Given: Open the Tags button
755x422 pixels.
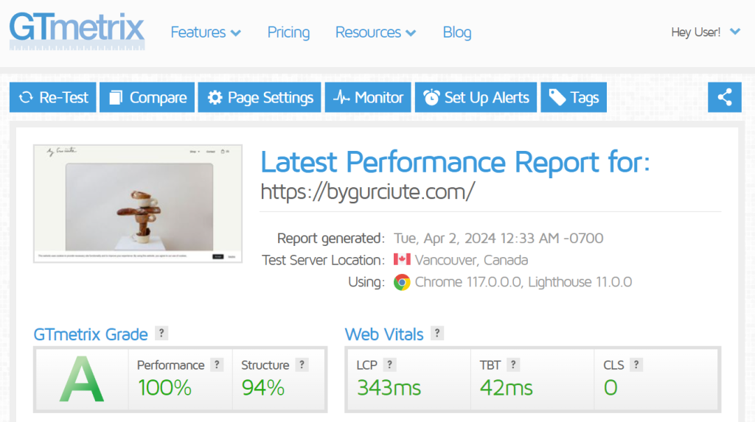Looking at the screenshot, I should pyautogui.click(x=574, y=97).
